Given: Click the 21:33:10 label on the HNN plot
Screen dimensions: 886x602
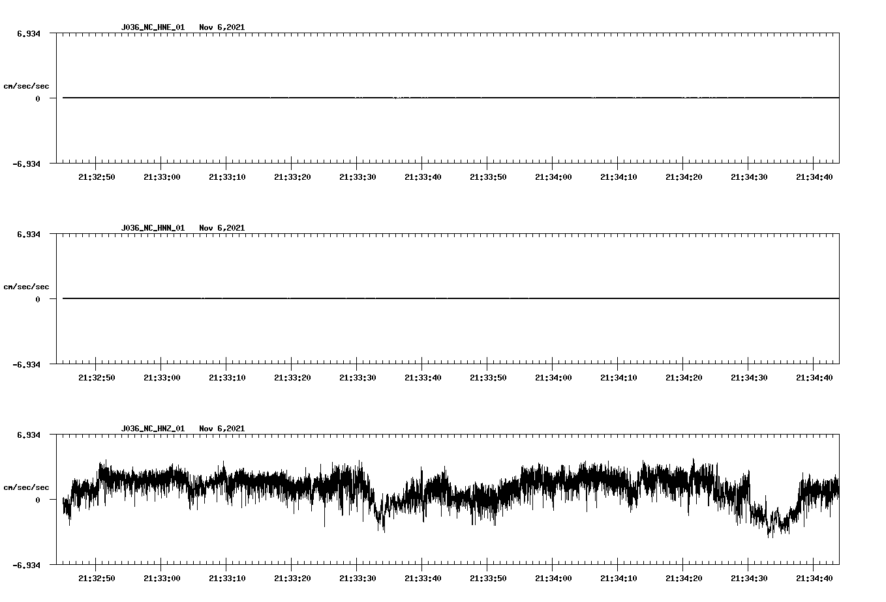Looking at the screenshot, I should (x=227, y=378).
